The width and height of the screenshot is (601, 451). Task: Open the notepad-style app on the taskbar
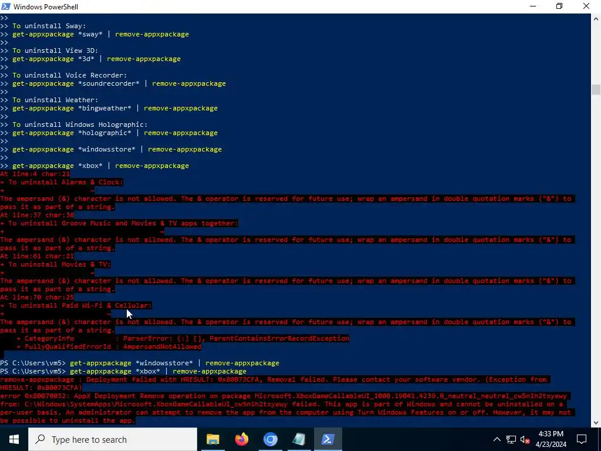[299, 439]
